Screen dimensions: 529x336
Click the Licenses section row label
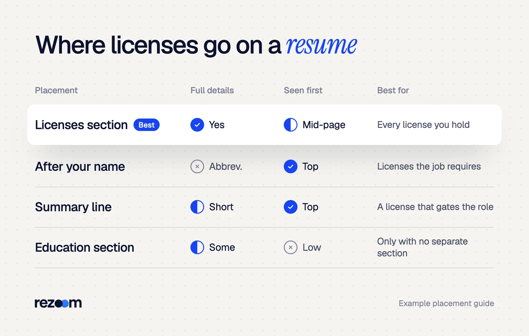[x=81, y=125]
